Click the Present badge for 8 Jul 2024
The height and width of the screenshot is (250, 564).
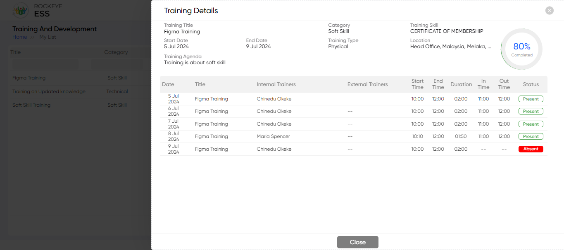(531, 136)
